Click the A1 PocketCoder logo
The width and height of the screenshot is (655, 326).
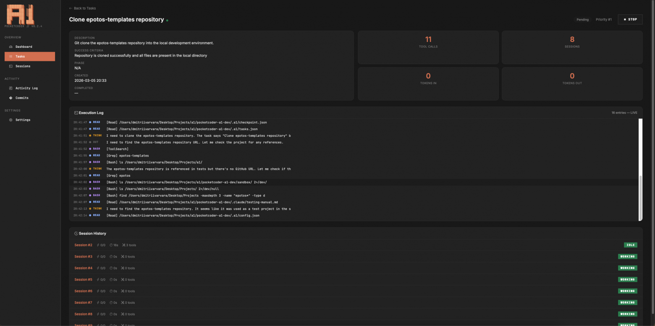[x=20, y=15]
